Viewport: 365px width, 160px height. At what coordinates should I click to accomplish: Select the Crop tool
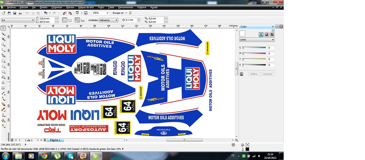tap(3, 39)
